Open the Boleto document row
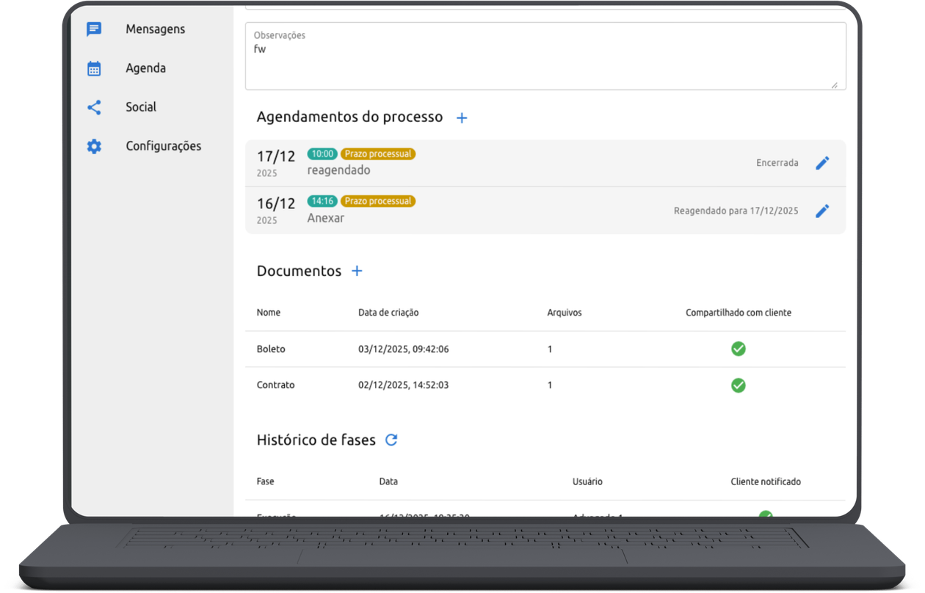 click(545, 349)
